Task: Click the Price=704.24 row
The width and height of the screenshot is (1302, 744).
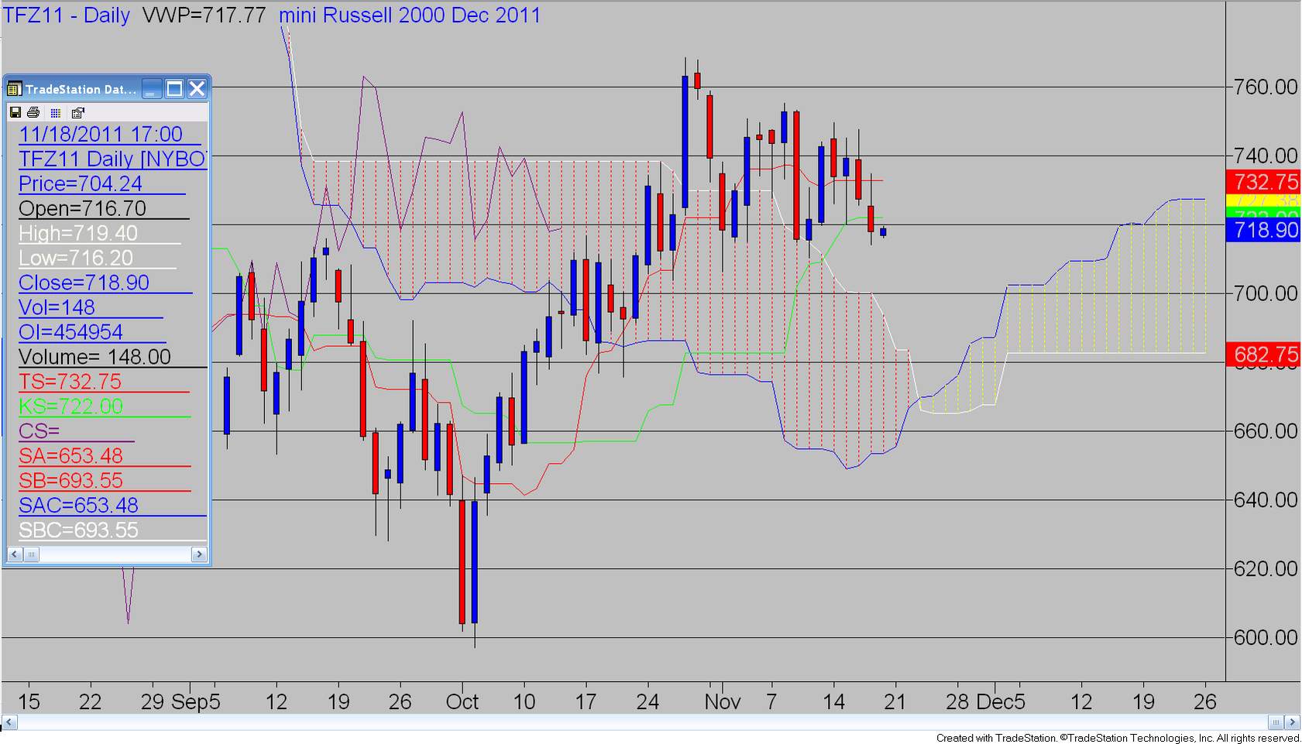Action: pos(101,183)
